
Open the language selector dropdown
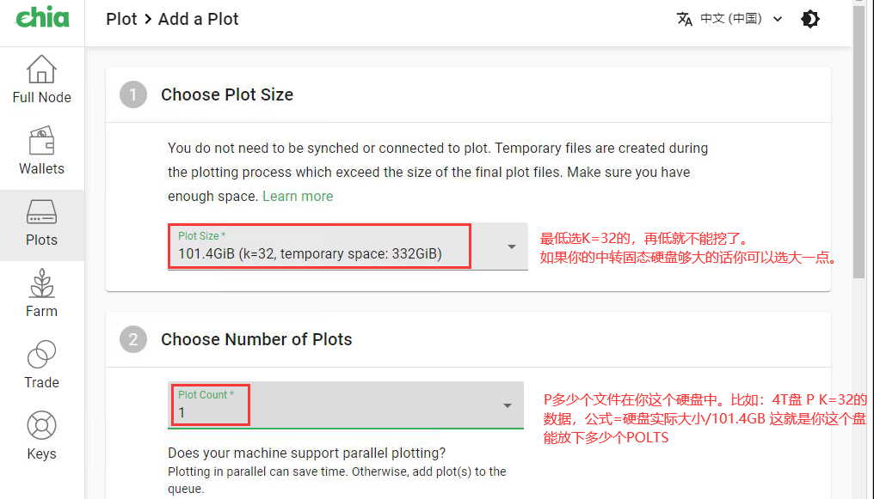pyautogui.click(x=739, y=19)
